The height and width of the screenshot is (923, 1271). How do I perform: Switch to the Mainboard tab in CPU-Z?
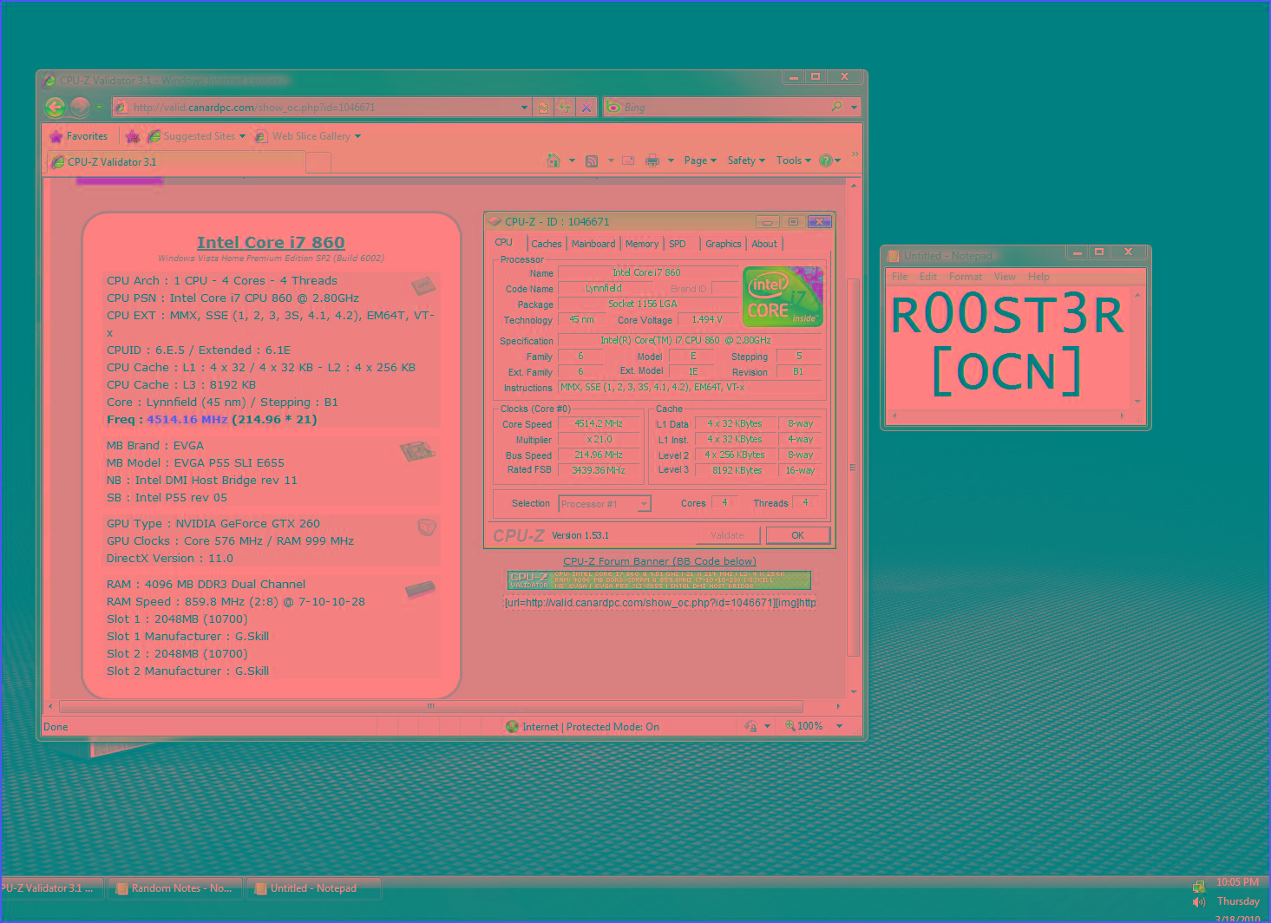tap(593, 245)
